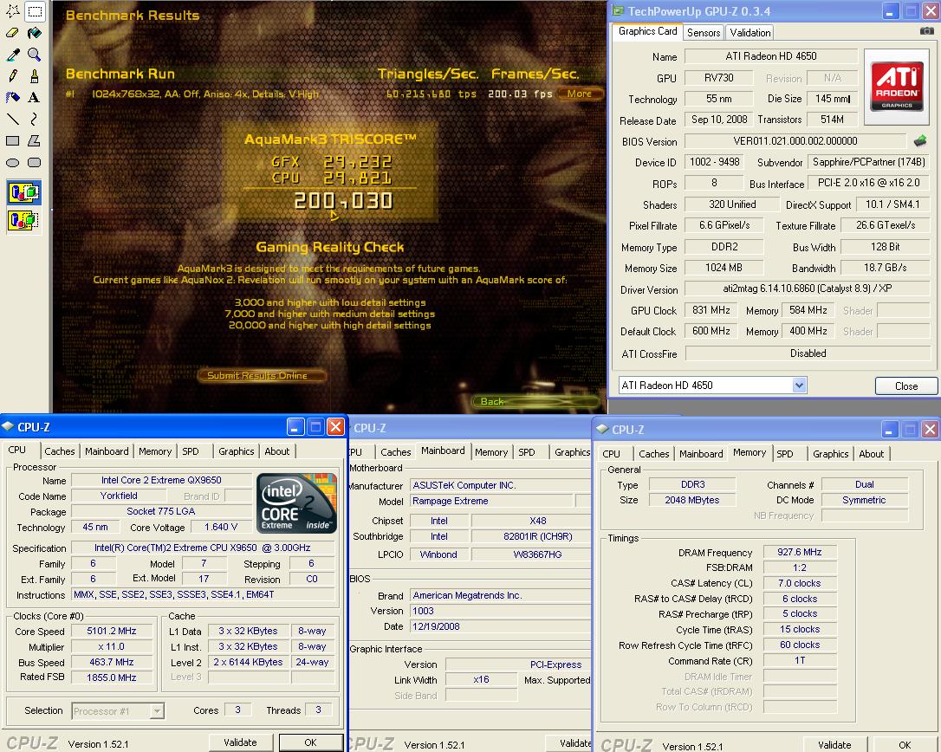
Task: Click the BIOS Version field in GPU-Z
Action: point(795,141)
